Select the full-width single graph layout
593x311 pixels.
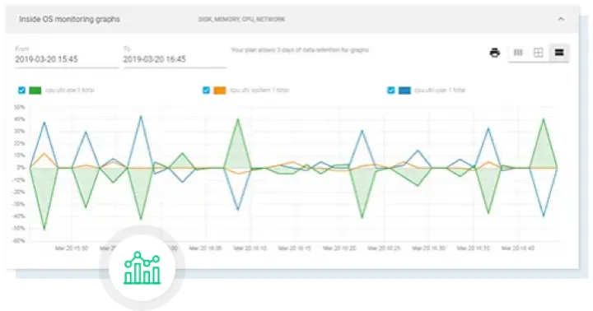(x=559, y=53)
